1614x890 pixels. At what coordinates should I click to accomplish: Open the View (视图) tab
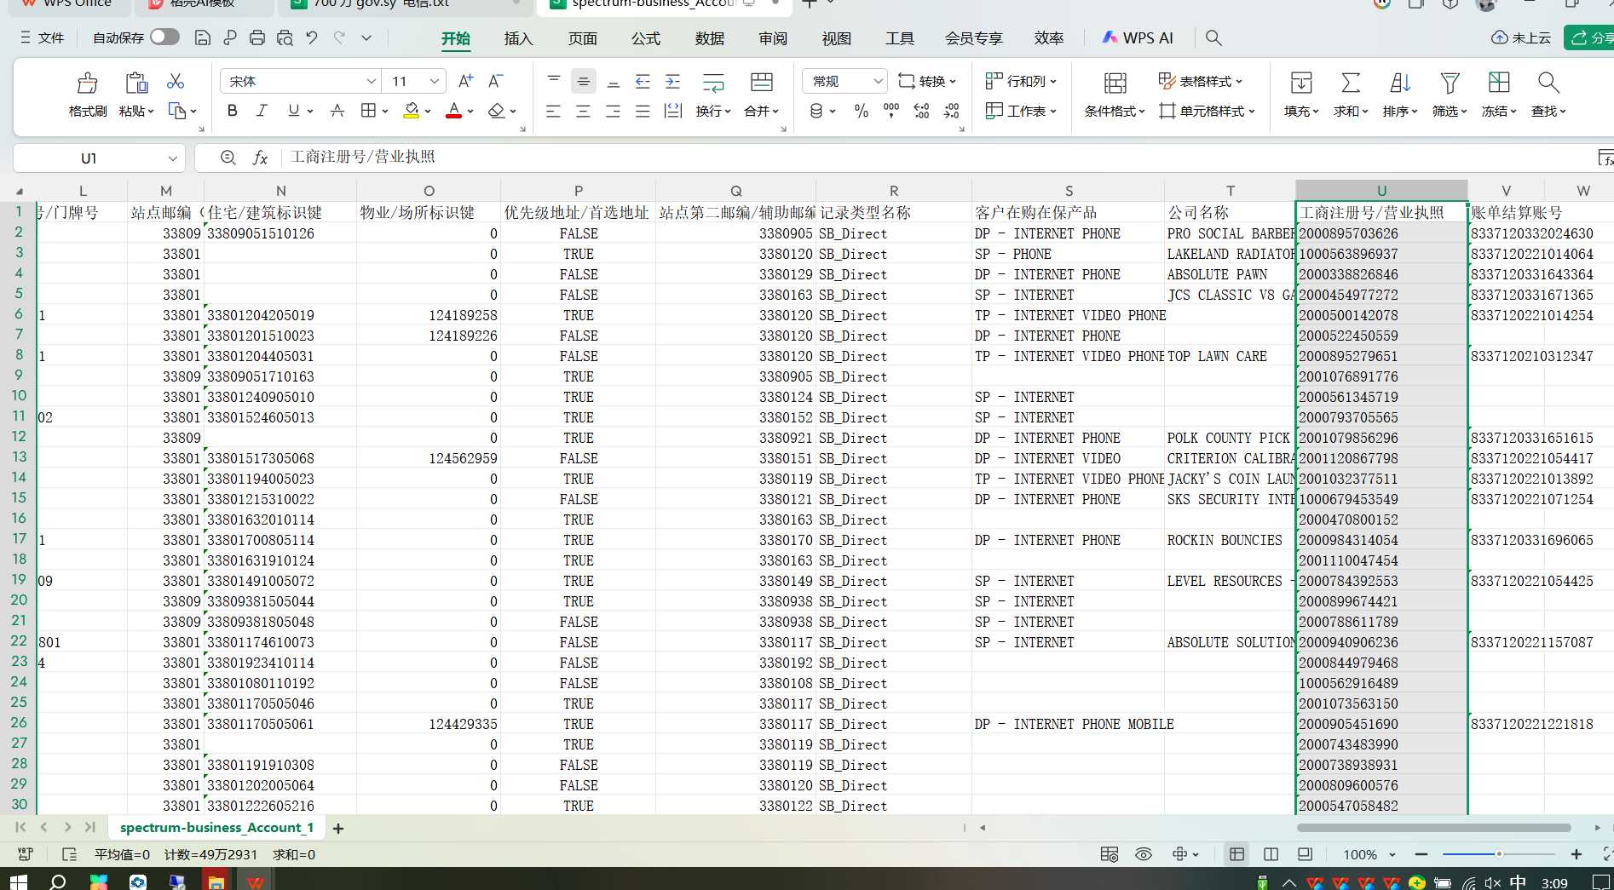point(837,37)
